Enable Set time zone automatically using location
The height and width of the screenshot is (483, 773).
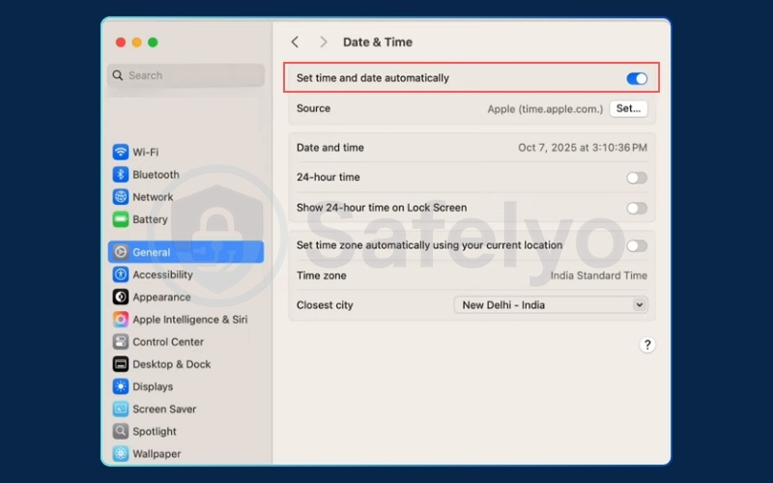click(637, 246)
